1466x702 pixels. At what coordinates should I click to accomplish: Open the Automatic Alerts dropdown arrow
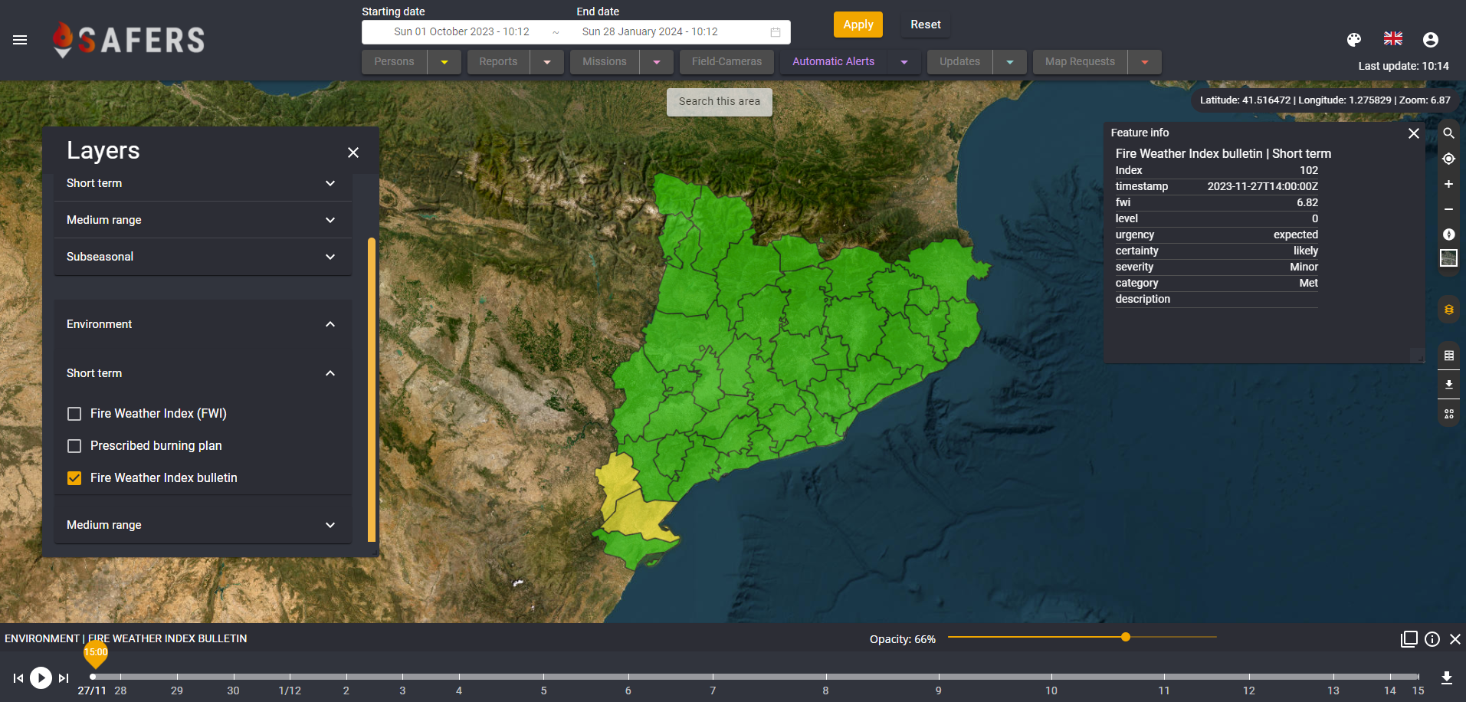pos(904,62)
